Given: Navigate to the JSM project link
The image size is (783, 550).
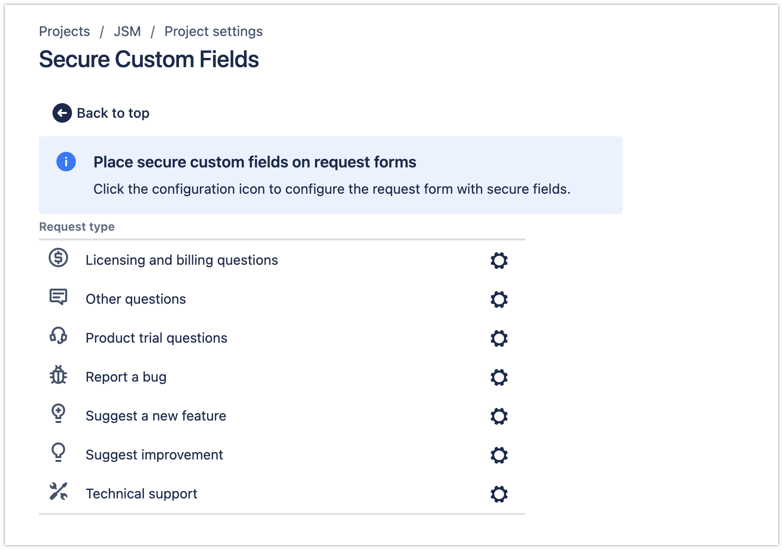Looking at the screenshot, I should (127, 31).
